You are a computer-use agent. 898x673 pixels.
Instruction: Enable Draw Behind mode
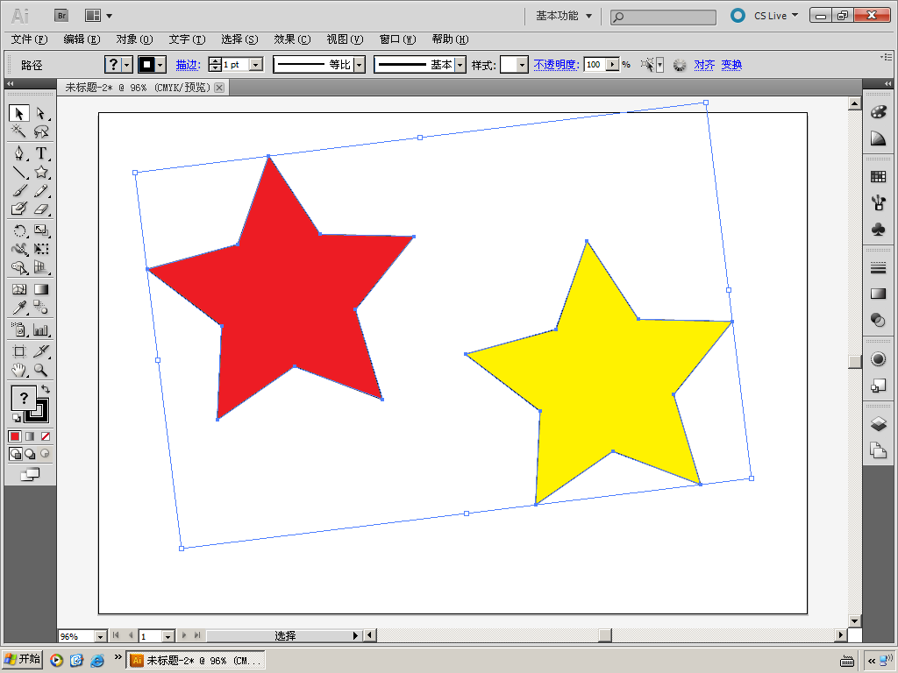(30, 454)
